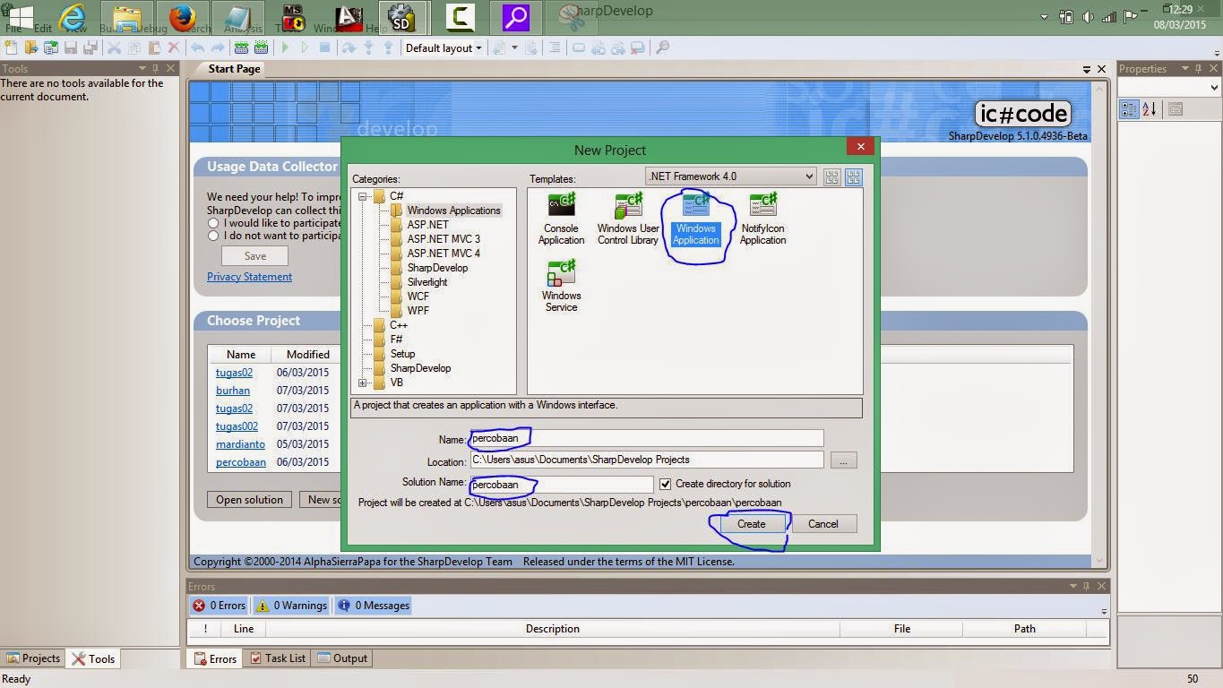This screenshot has width=1223, height=688.
Task: Toggle the 0 Errors filter button
Action: click(220, 606)
